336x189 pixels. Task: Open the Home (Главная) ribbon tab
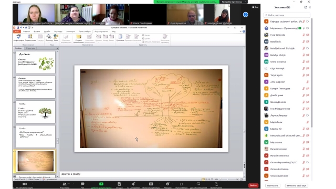coord(27,31)
